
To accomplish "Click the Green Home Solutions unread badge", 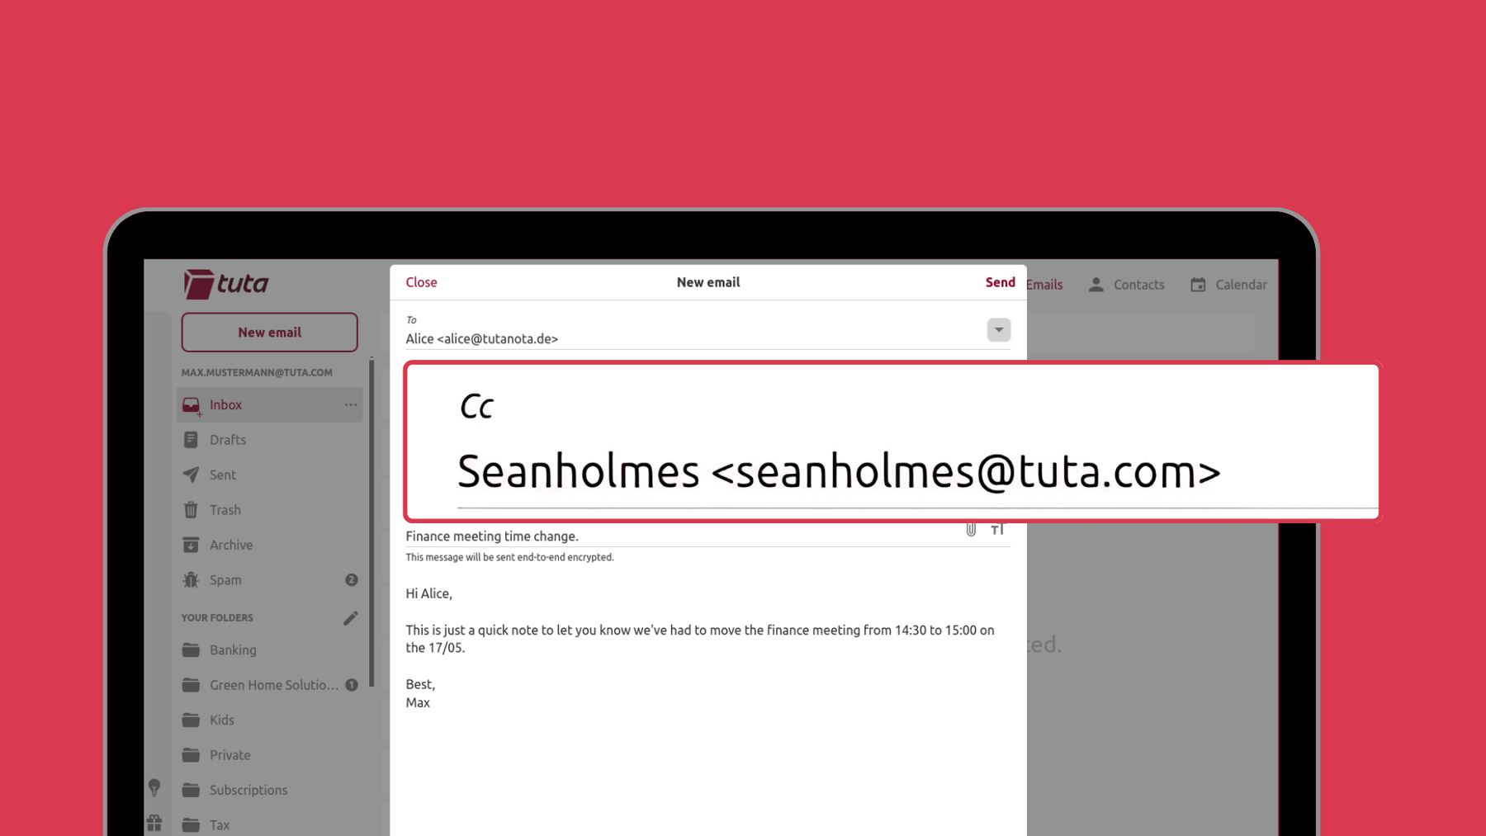I will click(352, 685).
